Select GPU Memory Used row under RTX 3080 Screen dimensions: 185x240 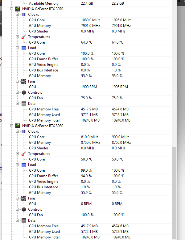(x=87, y=232)
